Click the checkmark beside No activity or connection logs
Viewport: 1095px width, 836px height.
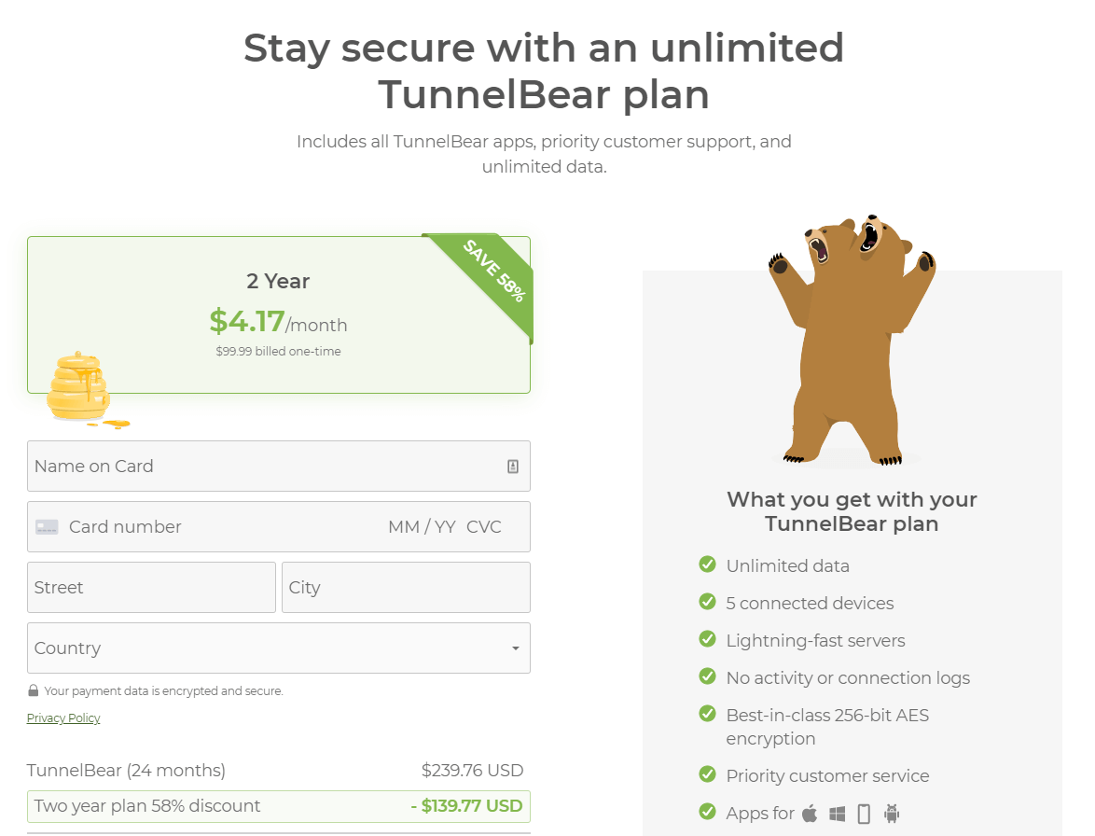pos(707,676)
